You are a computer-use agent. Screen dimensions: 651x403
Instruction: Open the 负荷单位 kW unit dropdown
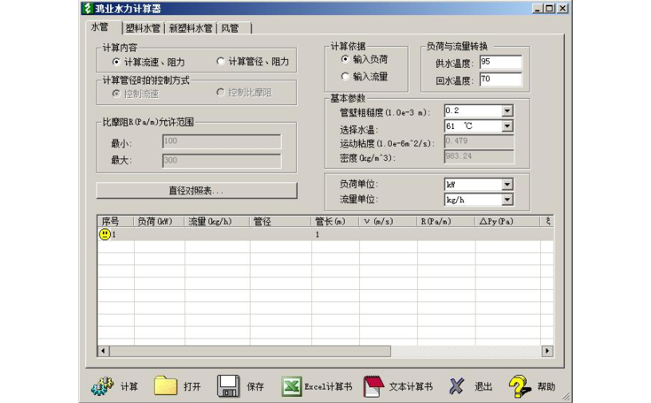coord(507,185)
